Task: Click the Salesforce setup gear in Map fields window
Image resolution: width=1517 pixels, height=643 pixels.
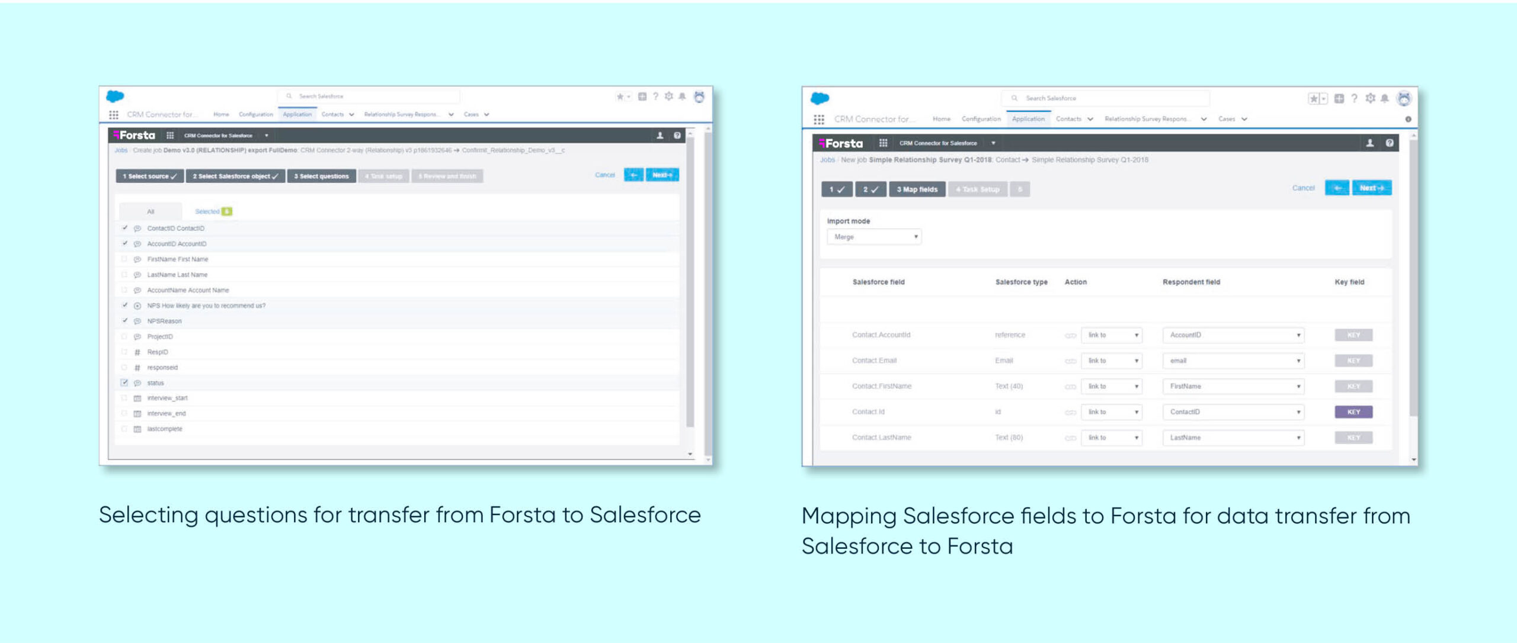Action: click(1370, 98)
